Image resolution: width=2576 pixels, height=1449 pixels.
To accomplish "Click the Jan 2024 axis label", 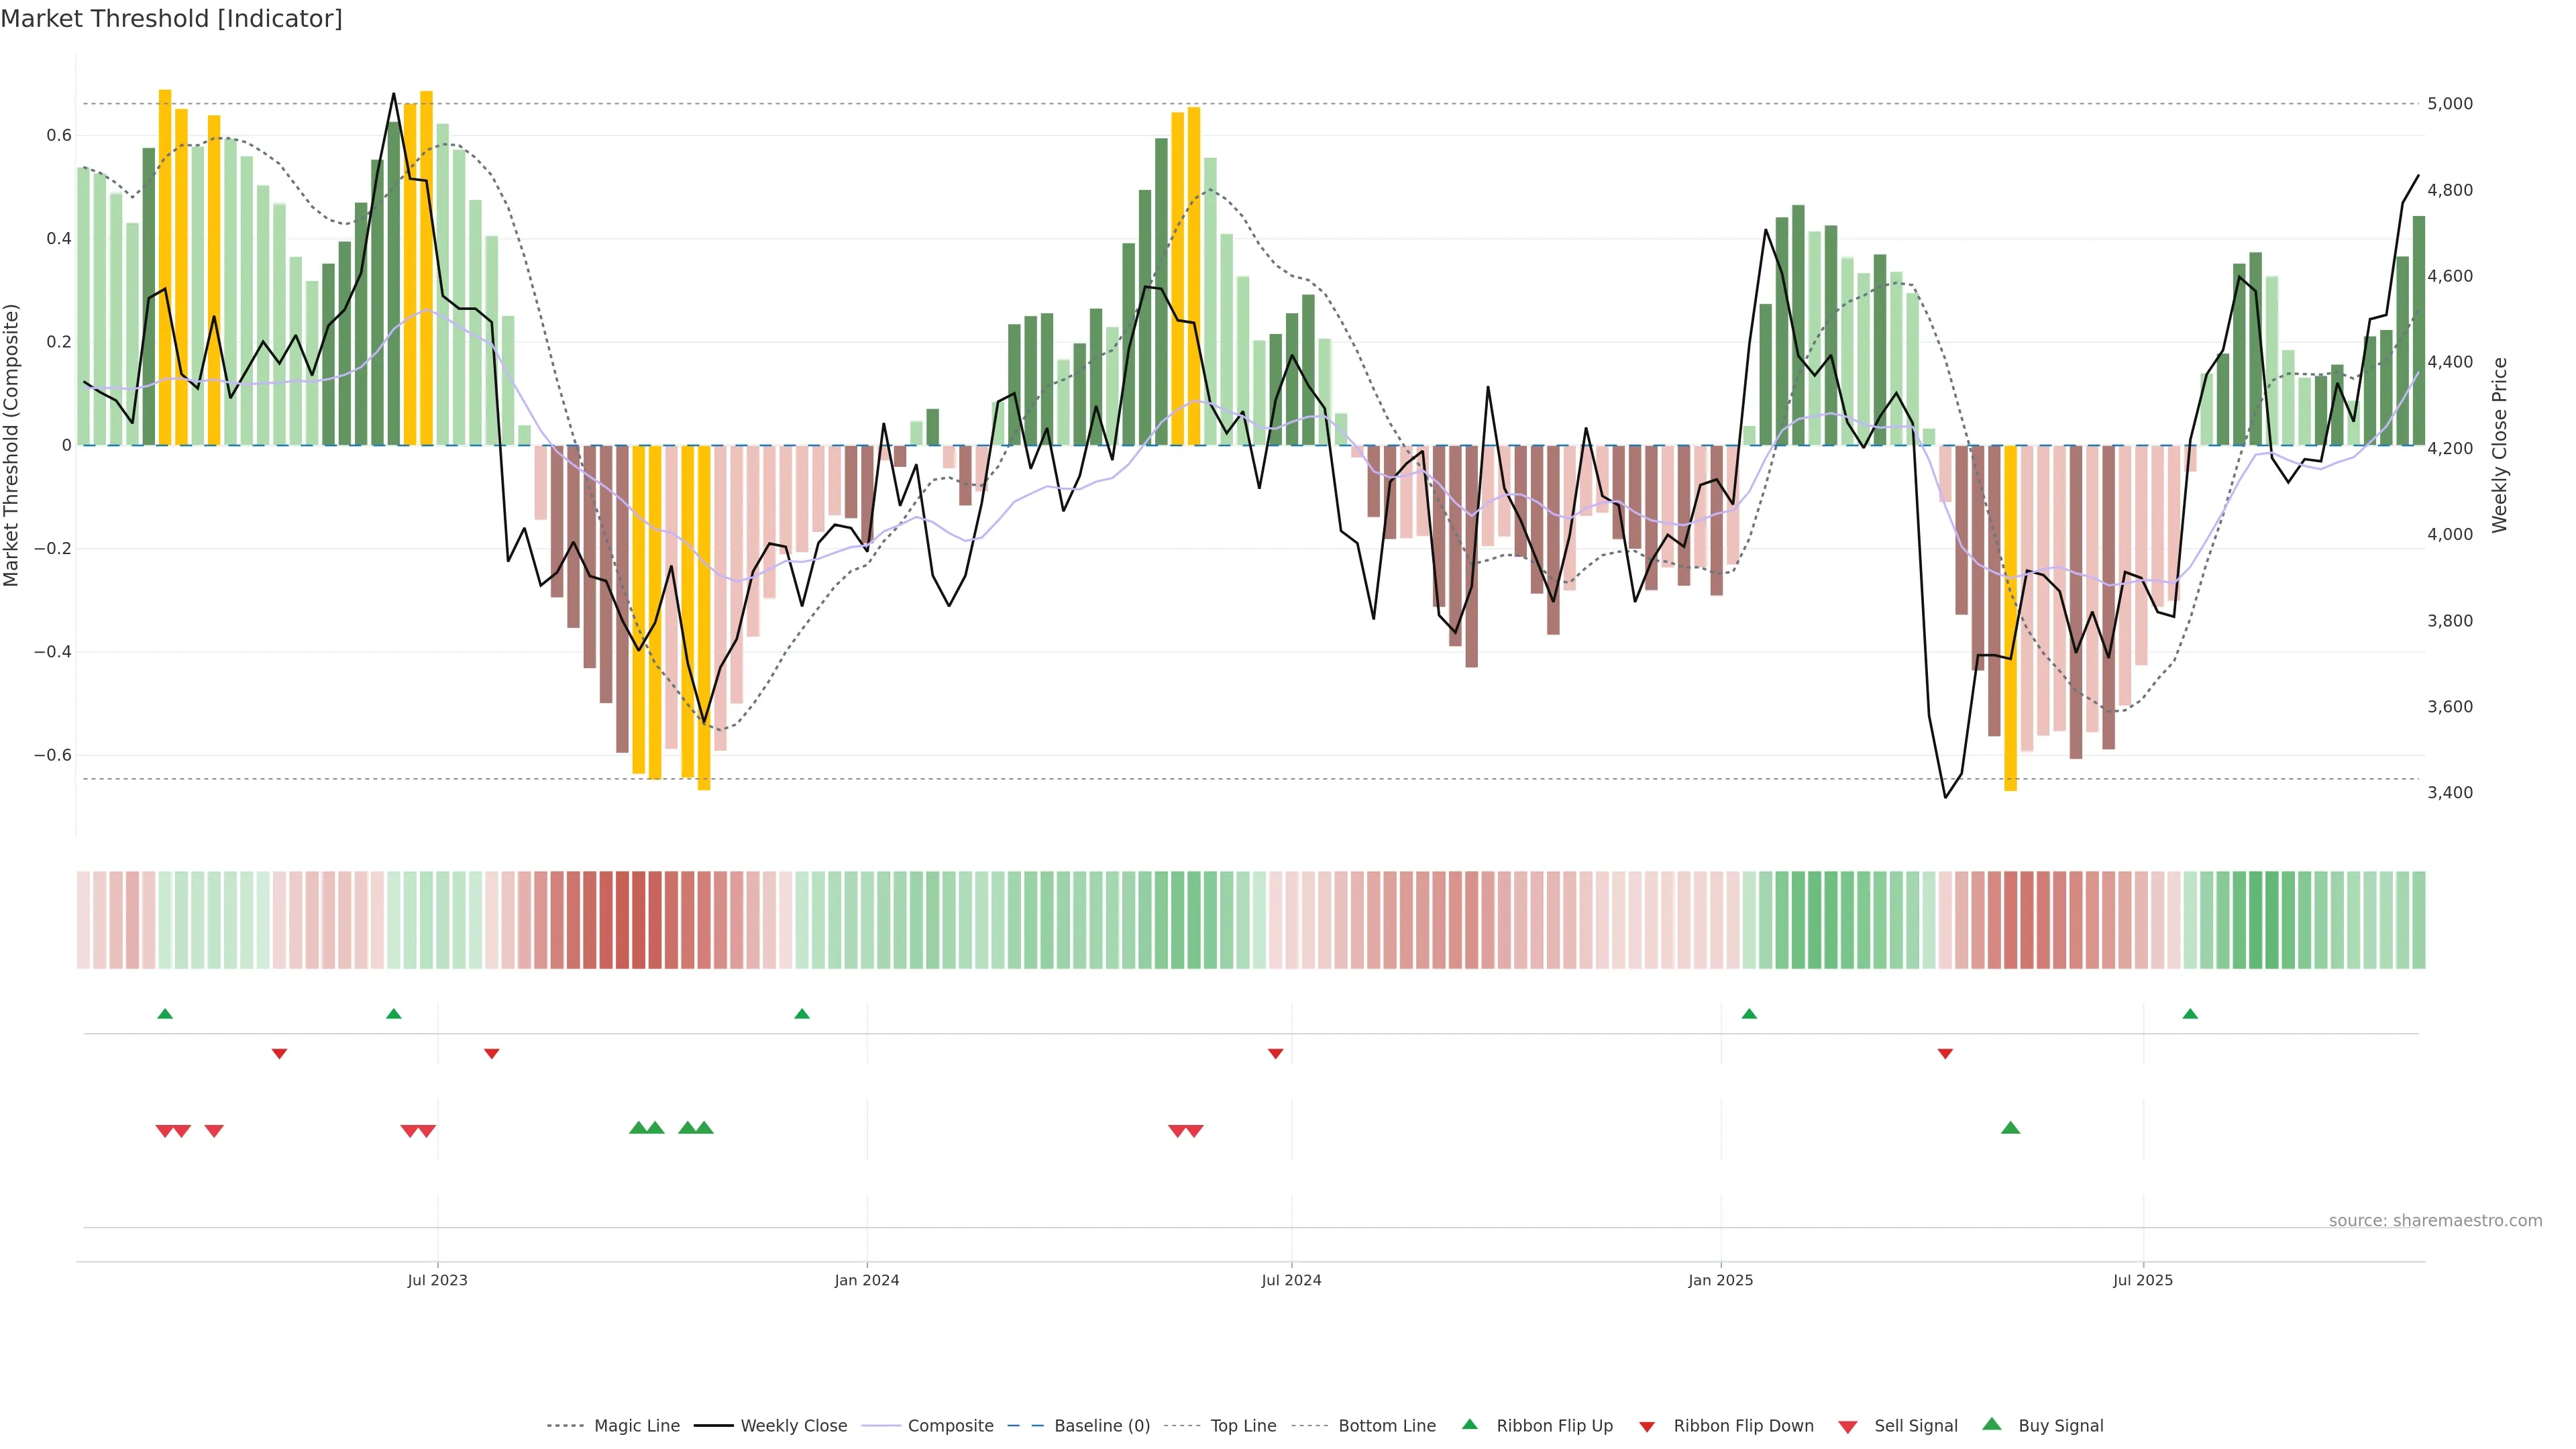I will click(x=867, y=1280).
